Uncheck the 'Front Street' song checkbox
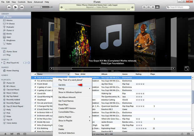The height and width of the screenshot is (136, 194). click(x=35, y=84)
